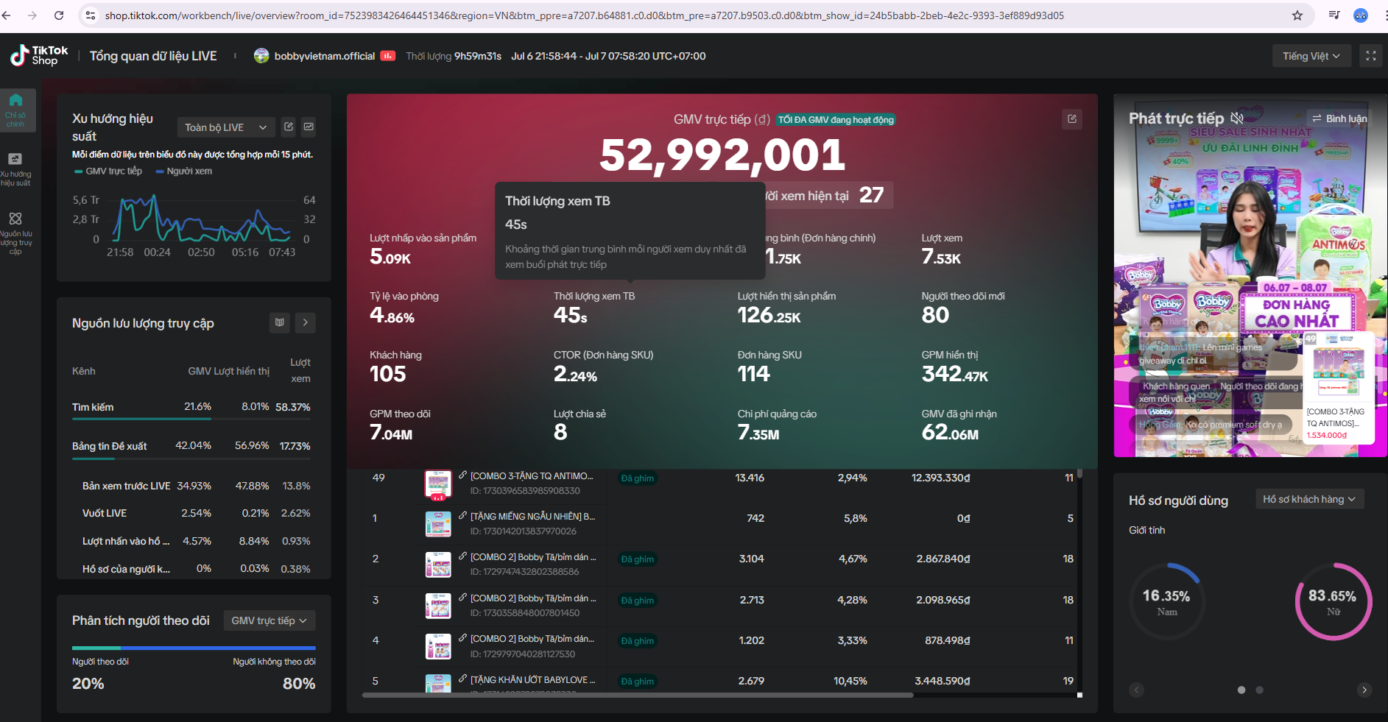Click Người theo dõi mới metric 80
The image size is (1388, 722).
963,308
